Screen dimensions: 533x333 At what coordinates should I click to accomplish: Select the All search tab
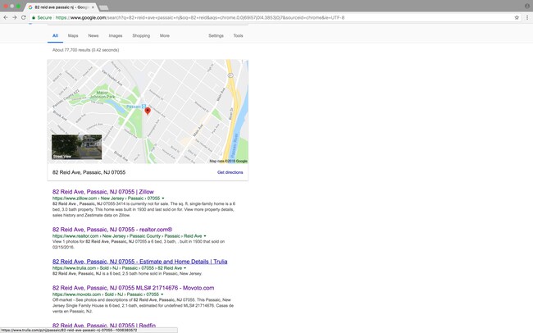click(x=55, y=36)
